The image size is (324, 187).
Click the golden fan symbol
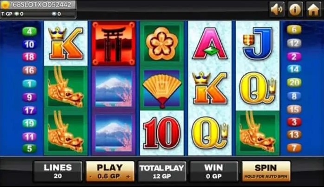pyautogui.click(x=162, y=89)
